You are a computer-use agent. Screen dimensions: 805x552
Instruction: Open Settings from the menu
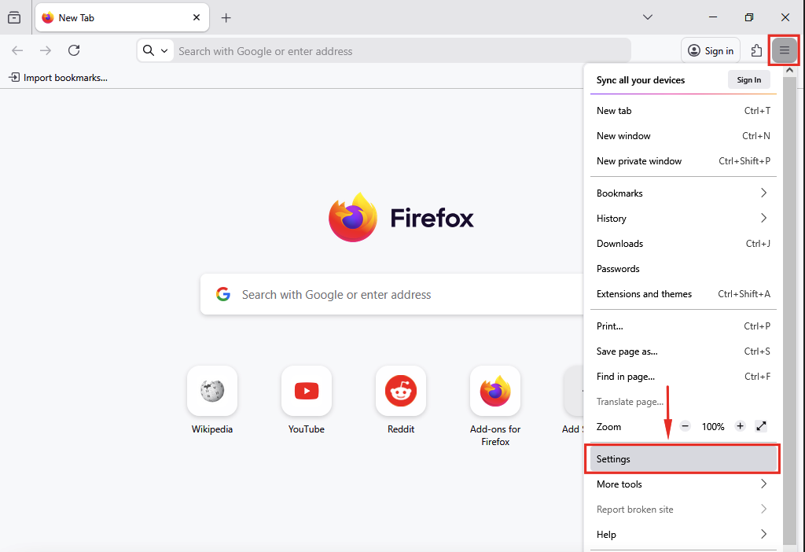click(x=682, y=458)
